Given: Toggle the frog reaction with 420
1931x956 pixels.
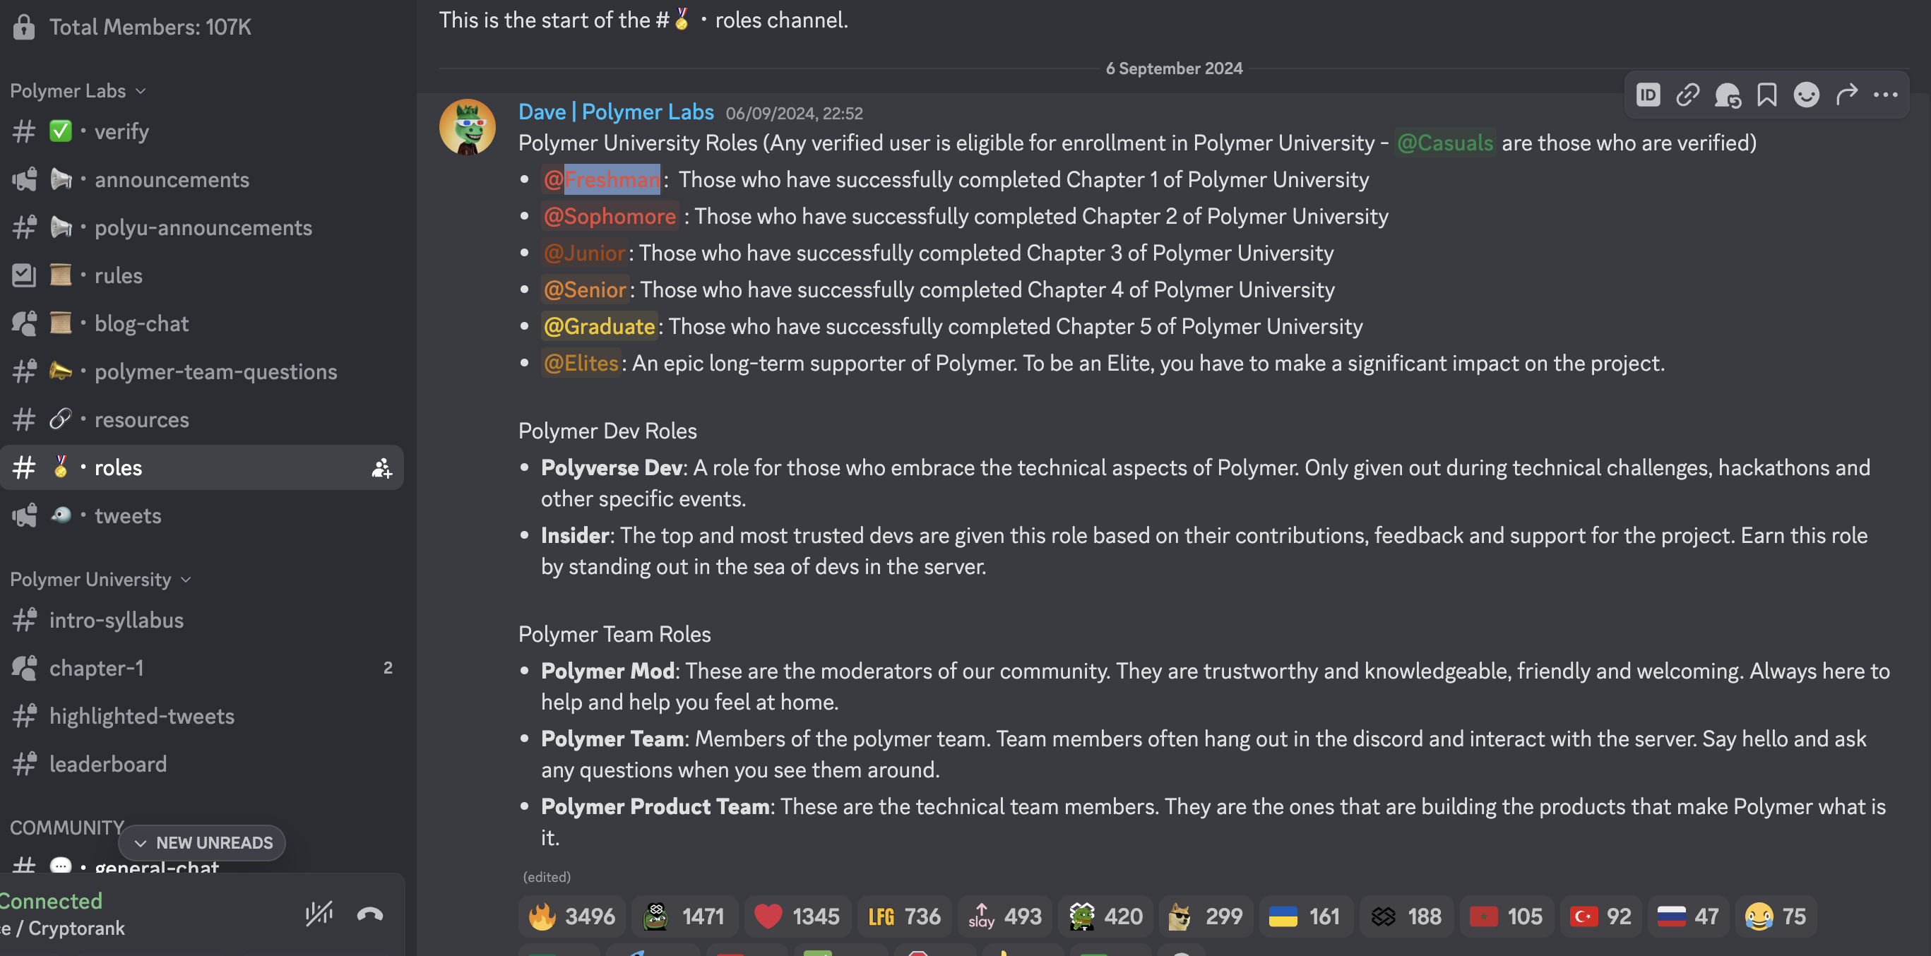Looking at the screenshot, I should 1105,916.
